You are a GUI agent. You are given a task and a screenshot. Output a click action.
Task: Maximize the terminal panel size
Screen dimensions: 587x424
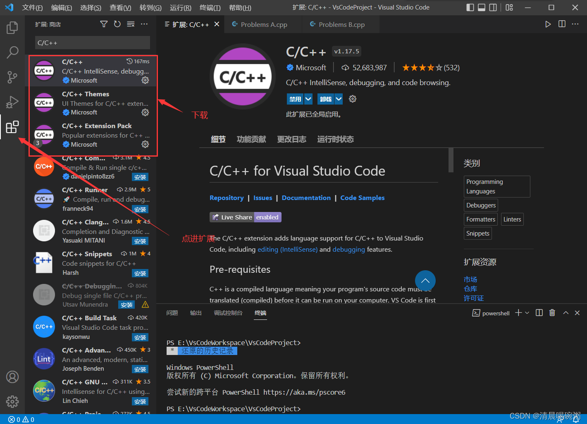pyautogui.click(x=566, y=313)
